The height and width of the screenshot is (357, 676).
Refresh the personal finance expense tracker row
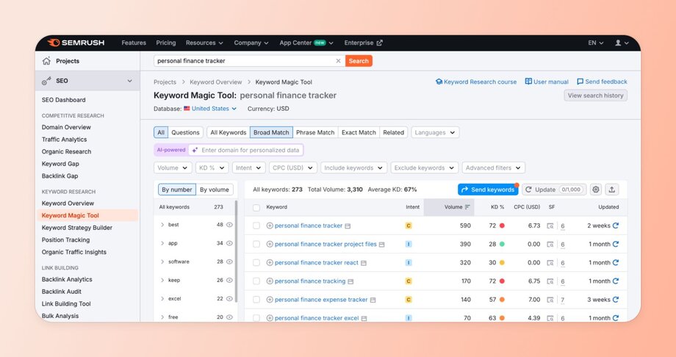[616, 300]
